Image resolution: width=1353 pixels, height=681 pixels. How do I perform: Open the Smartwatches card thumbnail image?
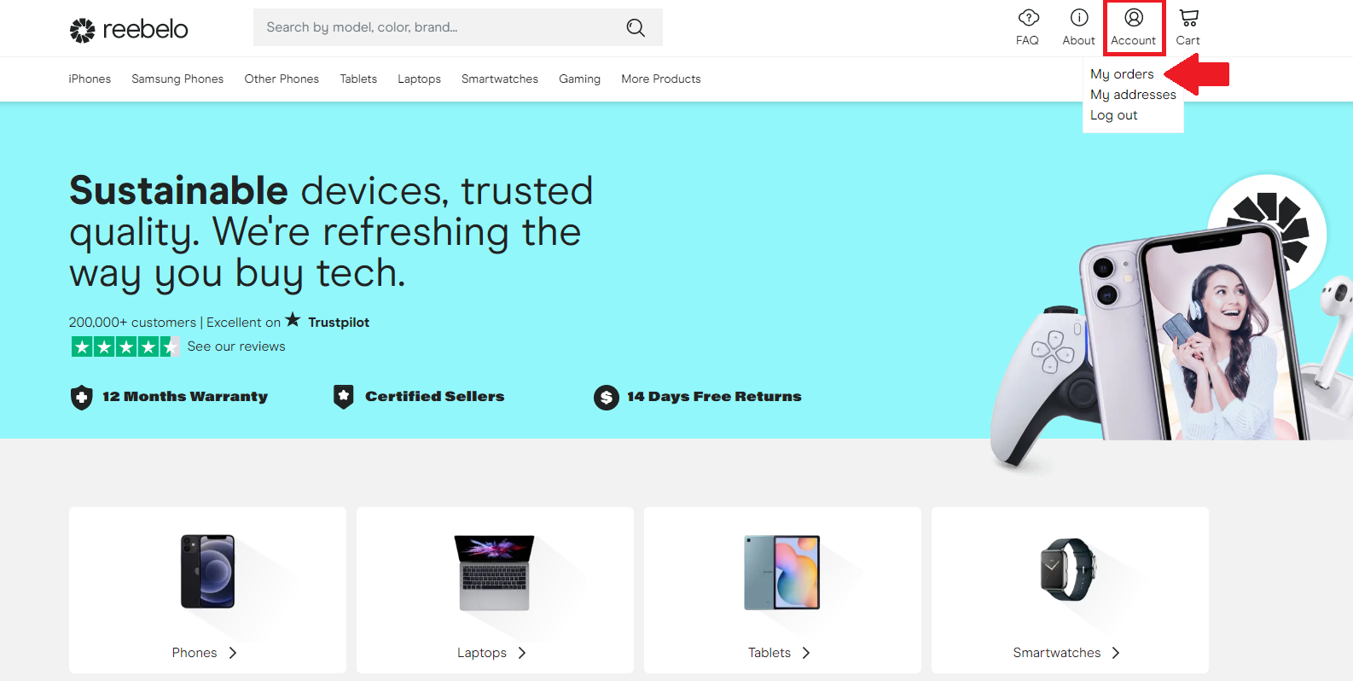(1068, 570)
